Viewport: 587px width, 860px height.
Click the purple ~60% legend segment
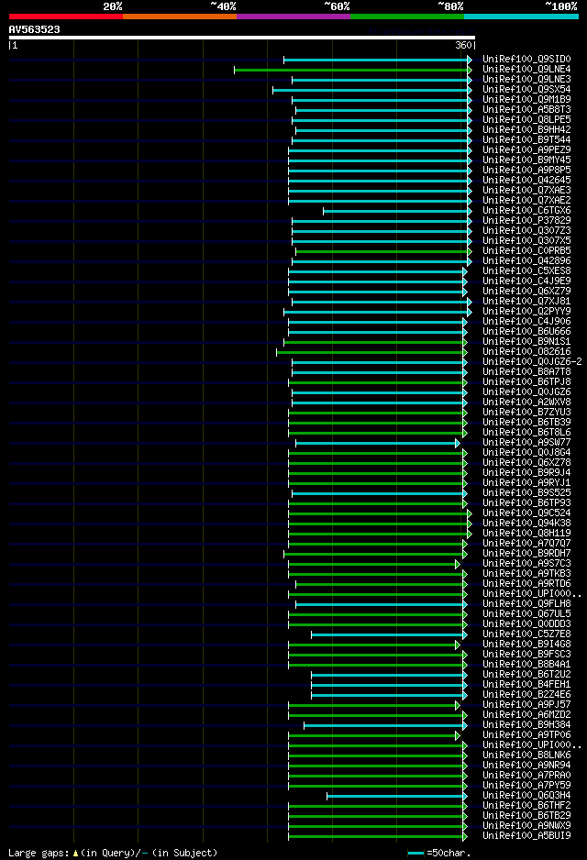click(x=293, y=17)
